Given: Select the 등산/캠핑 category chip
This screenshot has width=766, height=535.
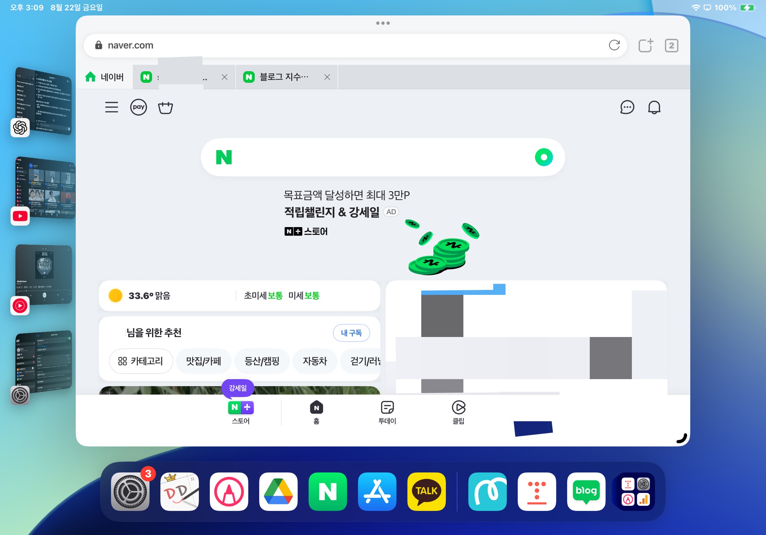Looking at the screenshot, I should coord(262,361).
